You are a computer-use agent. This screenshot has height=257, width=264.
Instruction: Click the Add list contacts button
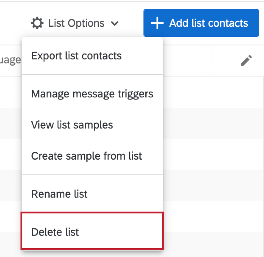201,23
